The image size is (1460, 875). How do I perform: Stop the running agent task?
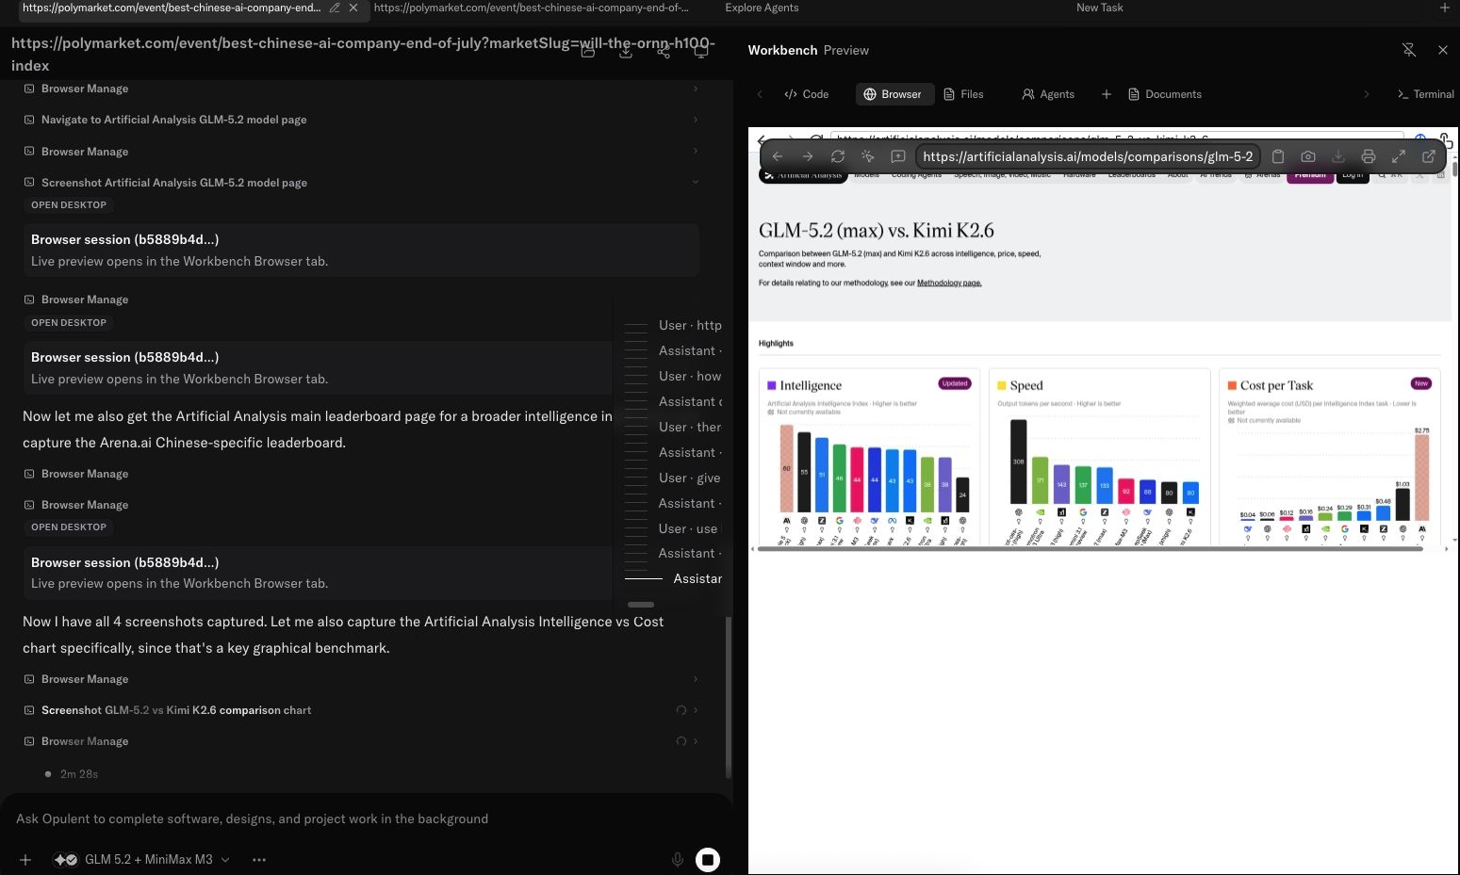tap(708, 859)
